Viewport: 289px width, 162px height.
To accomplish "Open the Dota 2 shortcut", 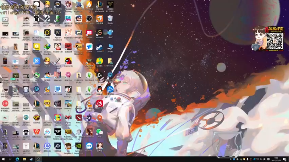I will tap(79, 119).
